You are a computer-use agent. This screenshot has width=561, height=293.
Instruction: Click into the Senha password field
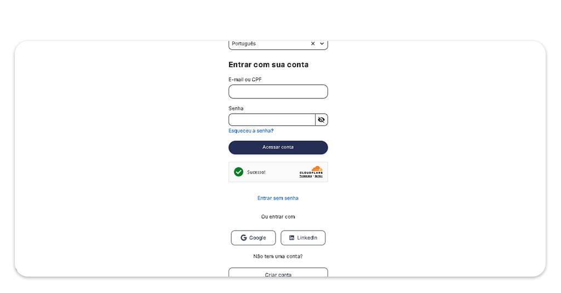tap(272, 120)
